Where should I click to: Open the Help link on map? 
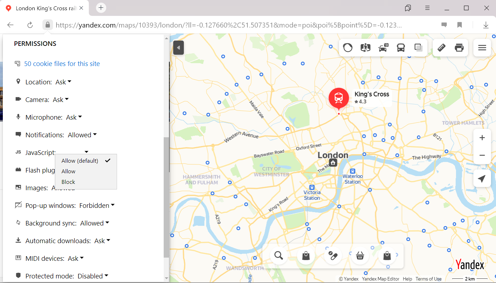tap(407, 279)
